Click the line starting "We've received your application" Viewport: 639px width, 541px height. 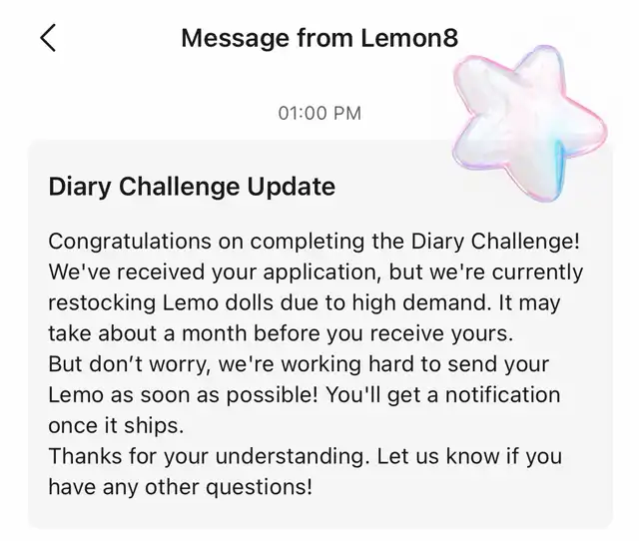tap(316, 271)
